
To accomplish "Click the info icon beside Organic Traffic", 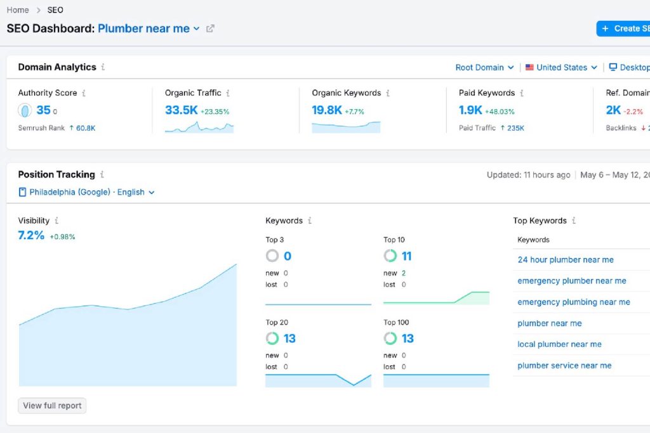I will [228, 93].
